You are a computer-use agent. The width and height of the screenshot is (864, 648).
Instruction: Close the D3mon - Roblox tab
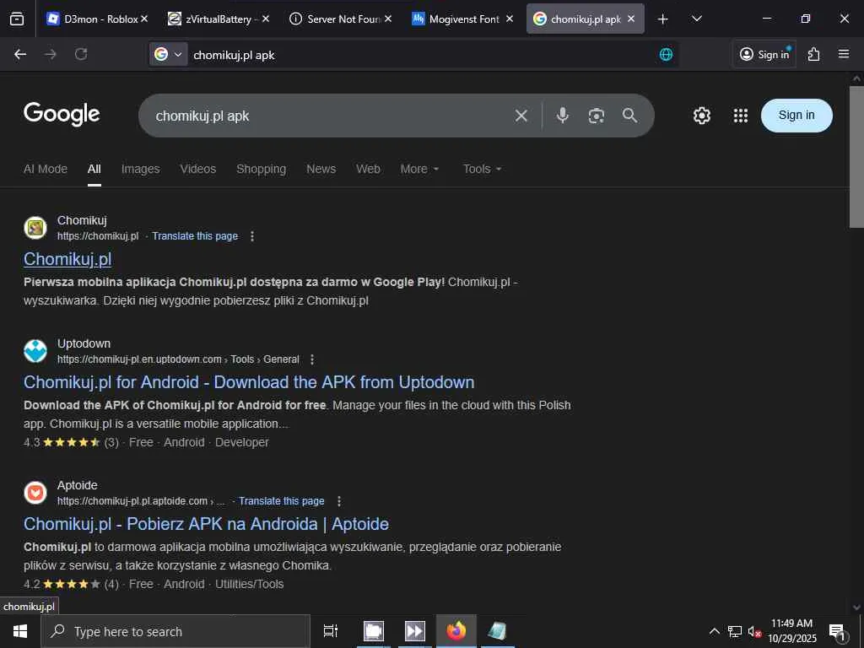pyautogui.click(x=144, y=19)
